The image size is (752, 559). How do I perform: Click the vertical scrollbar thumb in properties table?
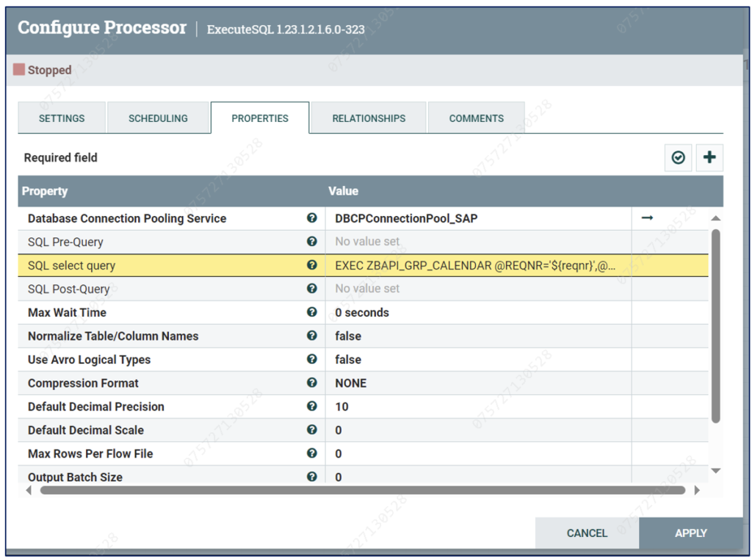[x=715, y=326]
